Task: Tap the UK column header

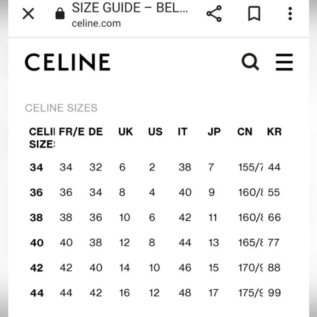Action: pos(126,132)
